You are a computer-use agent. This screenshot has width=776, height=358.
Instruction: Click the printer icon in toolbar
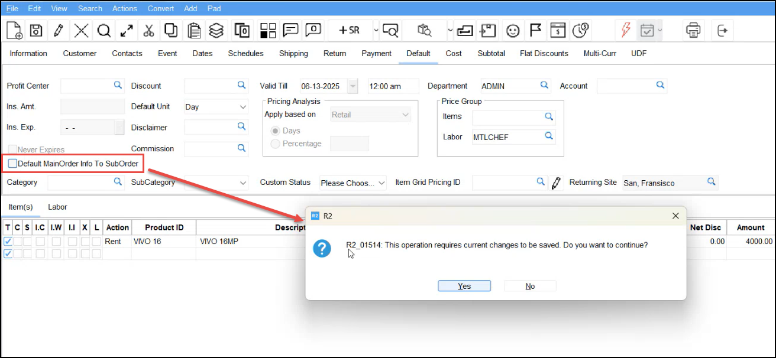[x=693, y=30]
